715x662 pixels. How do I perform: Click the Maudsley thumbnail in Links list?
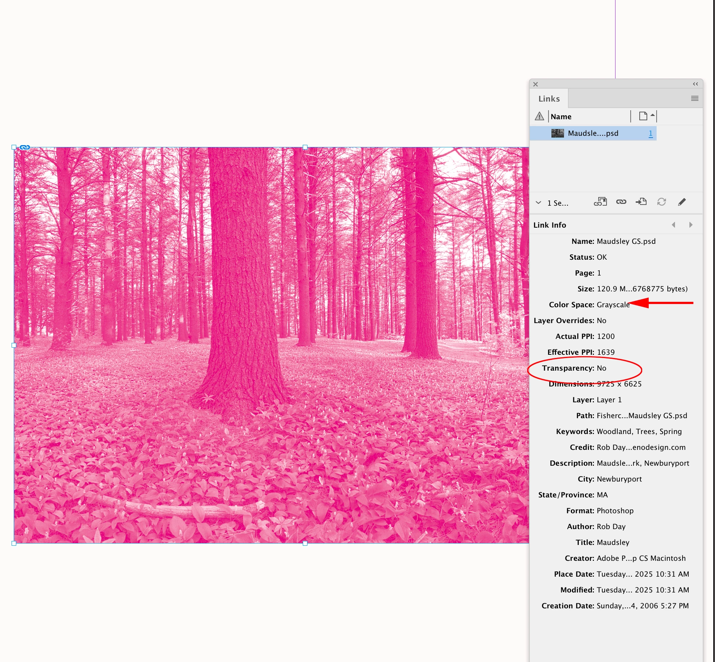(558, 133)
